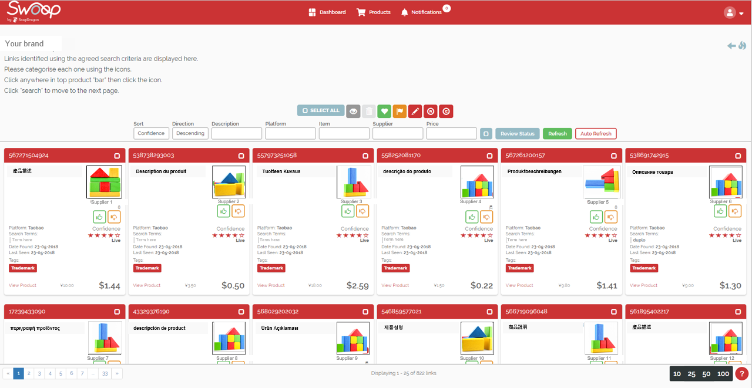The width and height of the screenshot is (752, 388).
Task: Click the Platform filter input field
Action: click(290, 133)
